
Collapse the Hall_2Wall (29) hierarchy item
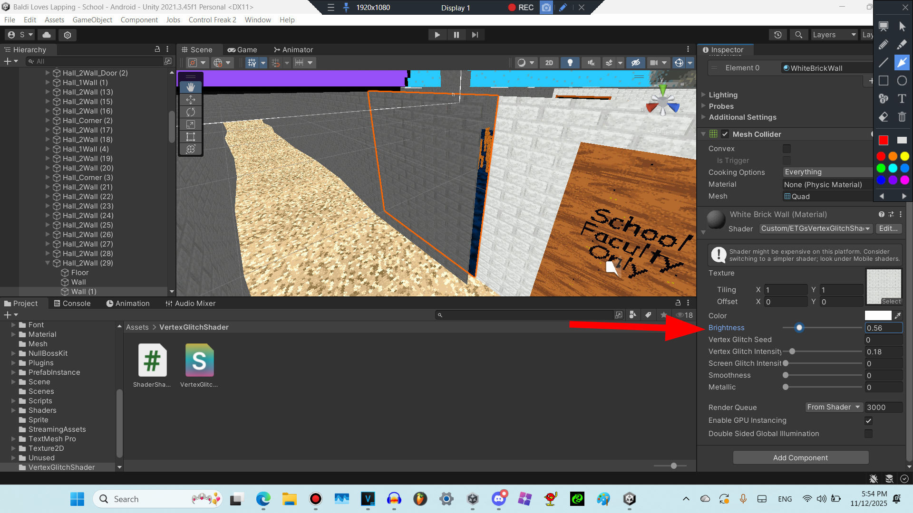click(x=48, y=263)
